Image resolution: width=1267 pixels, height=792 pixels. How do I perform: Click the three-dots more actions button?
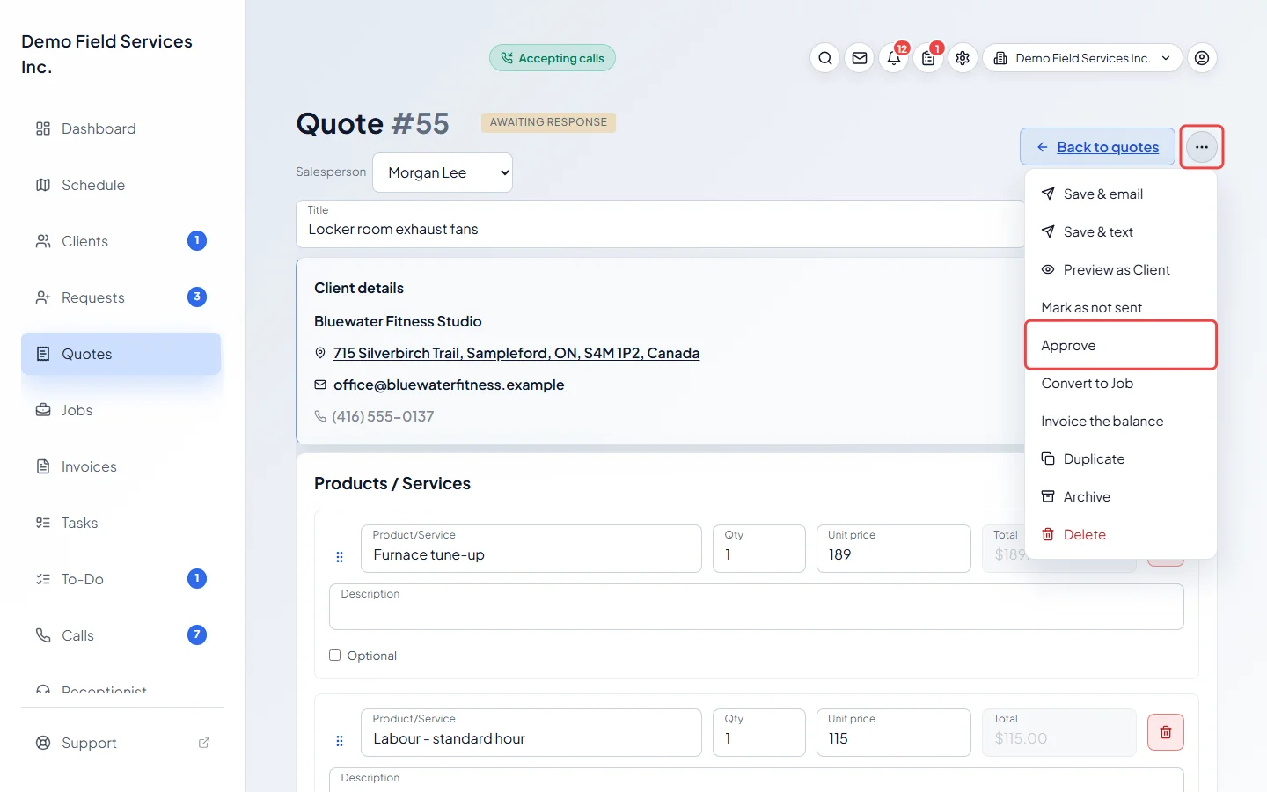1202,147
